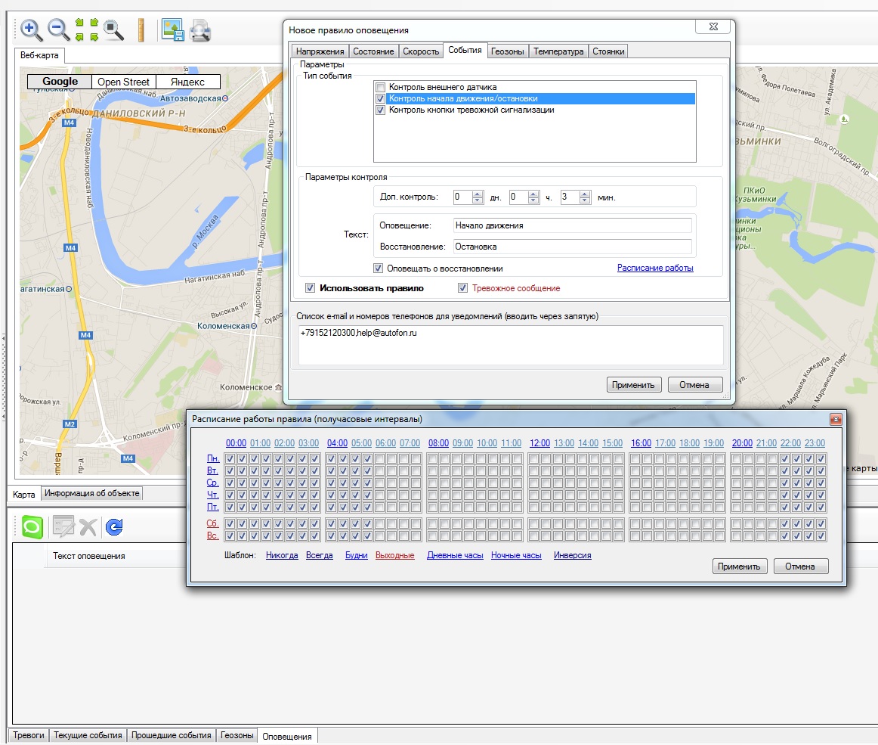This screenshot has height=745, width=878.
Task: Click the green arrows fit-to-extent icon
Action: 86,30
